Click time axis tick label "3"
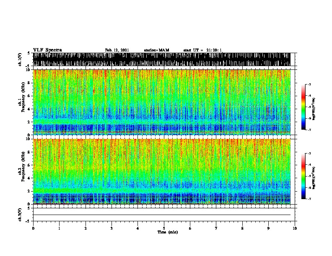Viewport: 332px width, 256px height. point(112,228)
